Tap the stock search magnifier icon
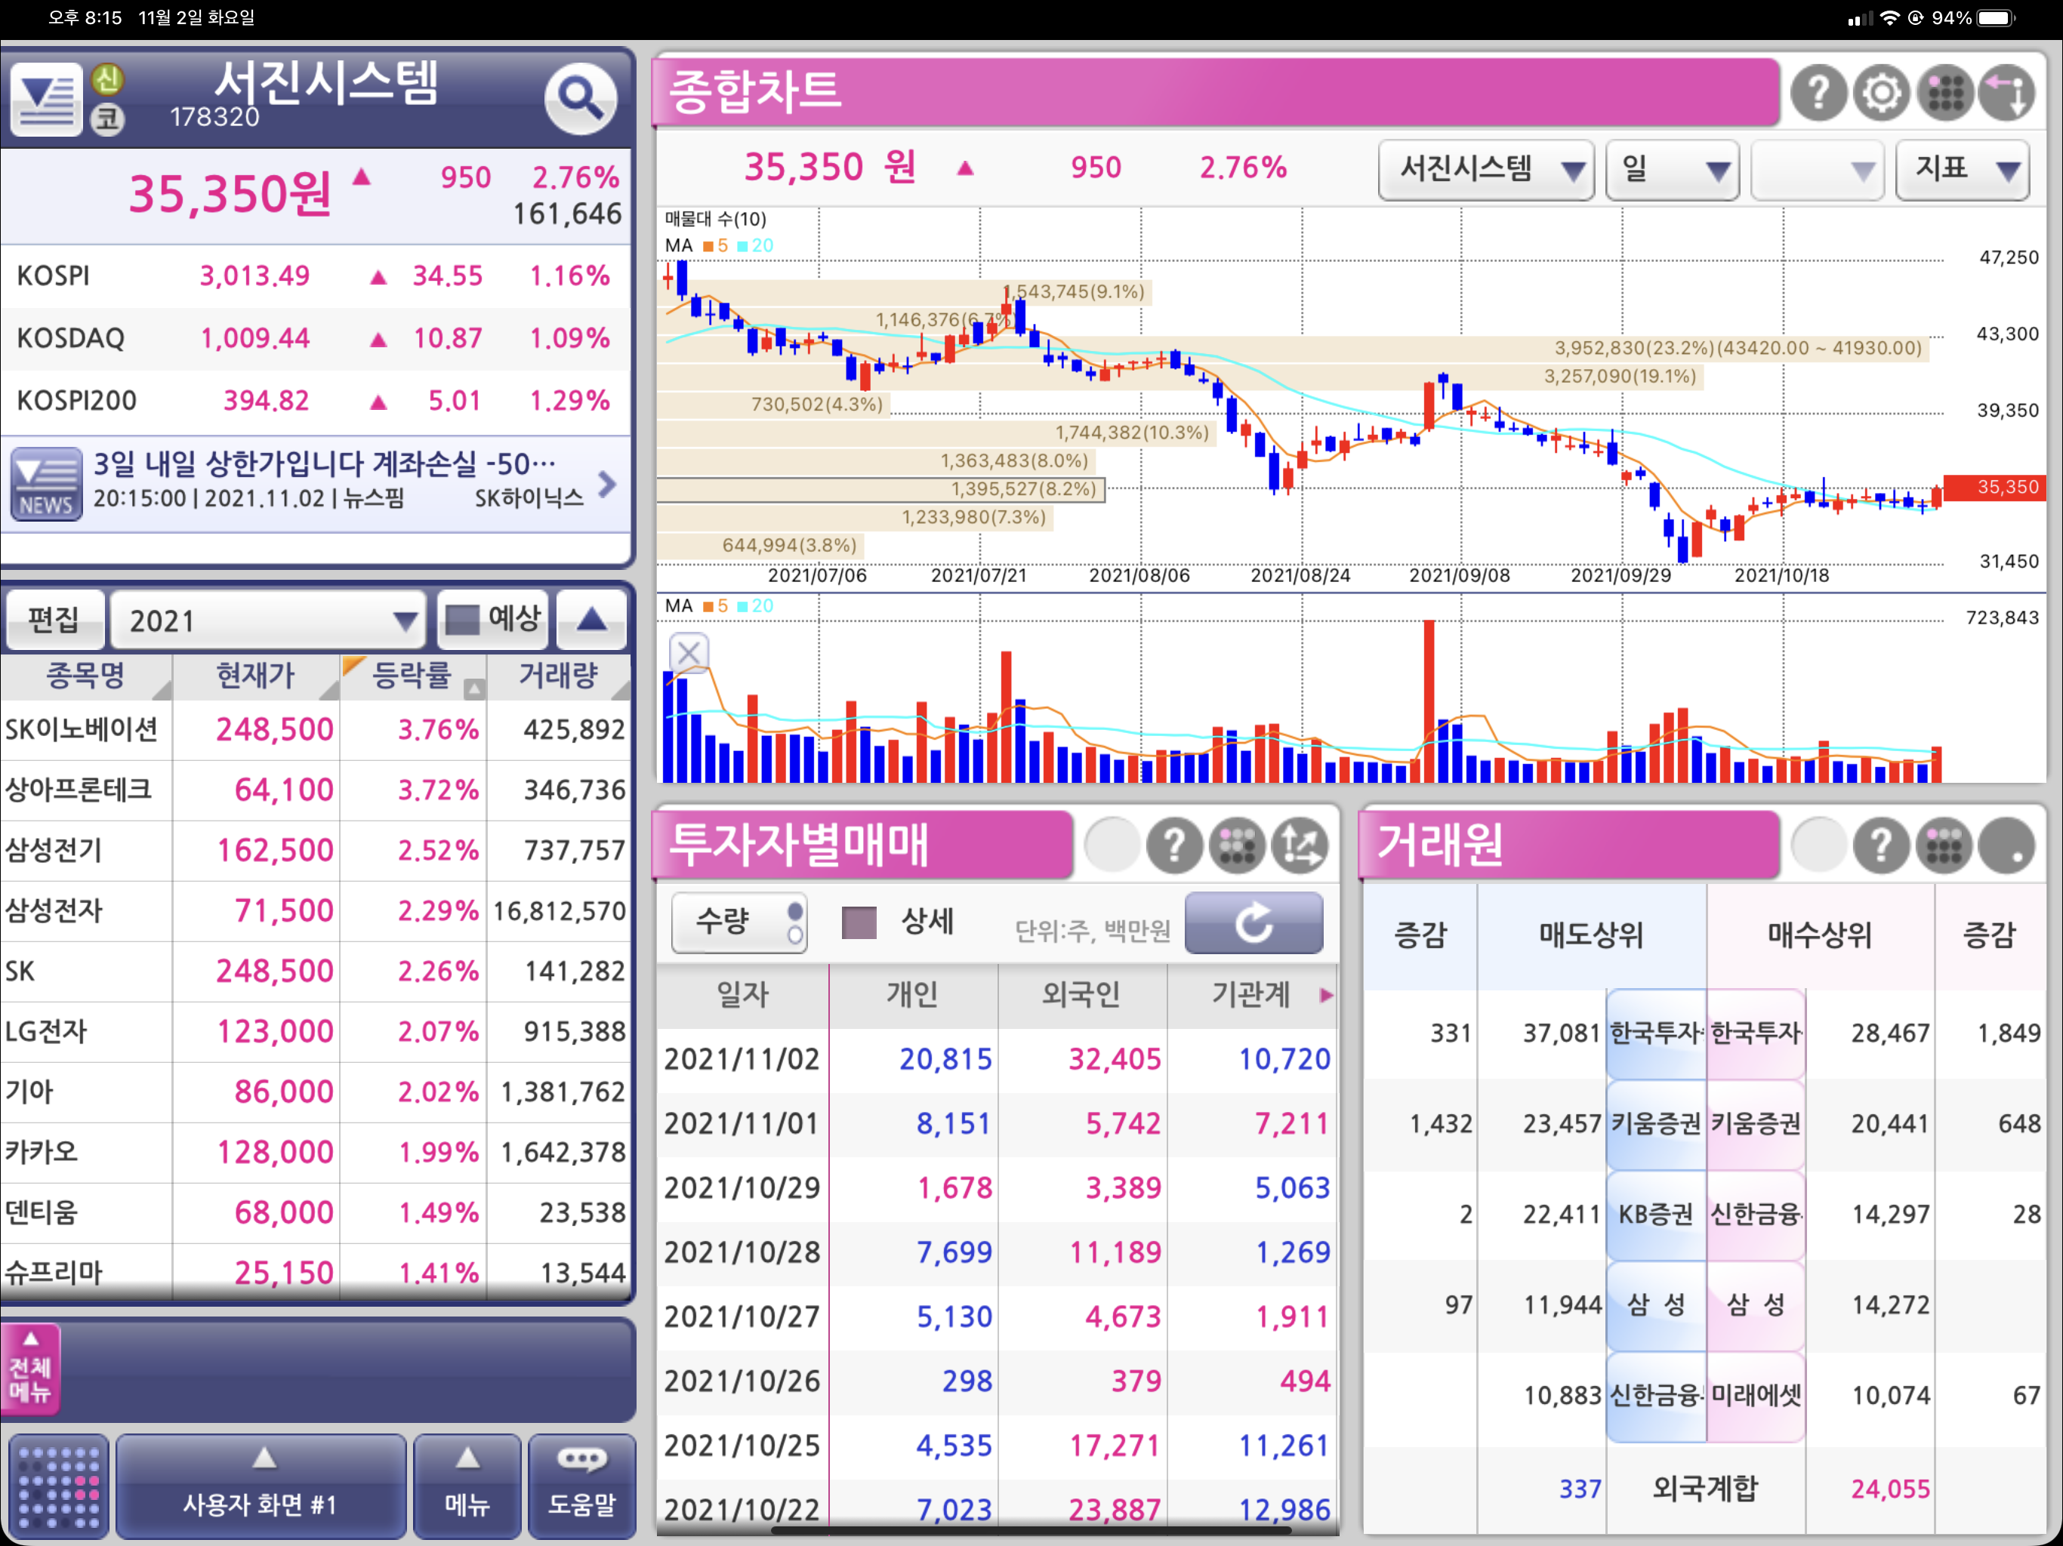Viewport: 2063px width, 1546px height. [580, 98]
